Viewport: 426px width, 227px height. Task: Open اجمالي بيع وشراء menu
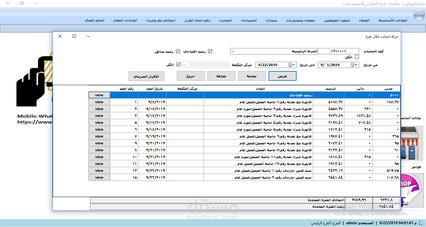point(161,20)
